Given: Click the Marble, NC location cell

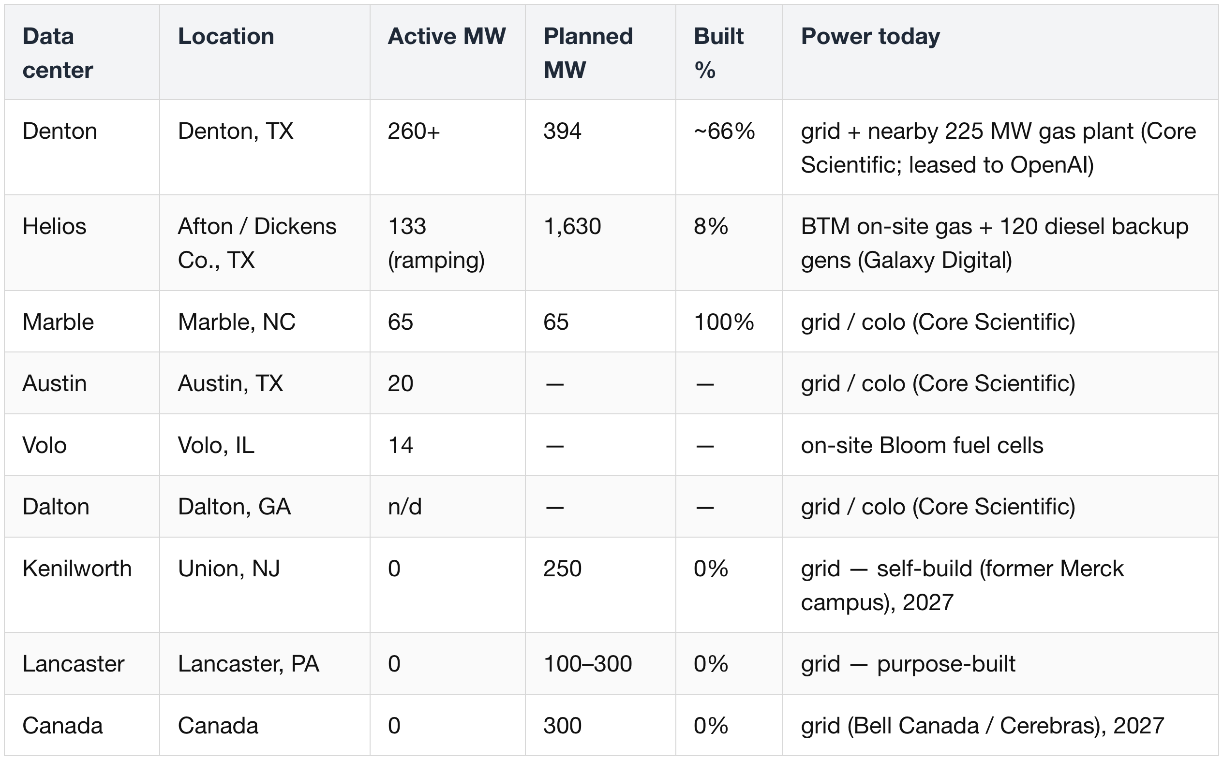Looking at the screenshot, I should pyautogui.click(x=265, y=322).
